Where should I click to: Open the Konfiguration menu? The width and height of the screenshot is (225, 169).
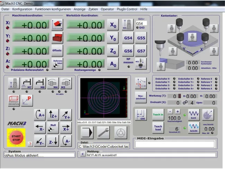(x=22, y=9)
